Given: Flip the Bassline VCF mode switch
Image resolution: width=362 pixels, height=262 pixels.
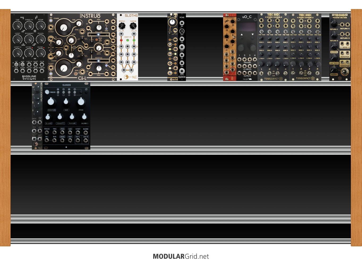Looking at the screenshot, I should pyautogui.click(x=16, y=65).
